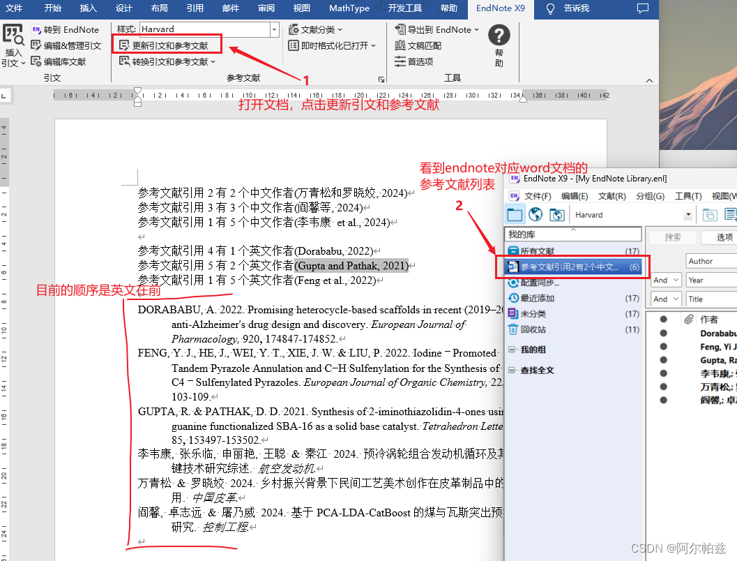Open 分组(G) menu in EndNote
Screen dimensions: 737x561
(650, 196)
